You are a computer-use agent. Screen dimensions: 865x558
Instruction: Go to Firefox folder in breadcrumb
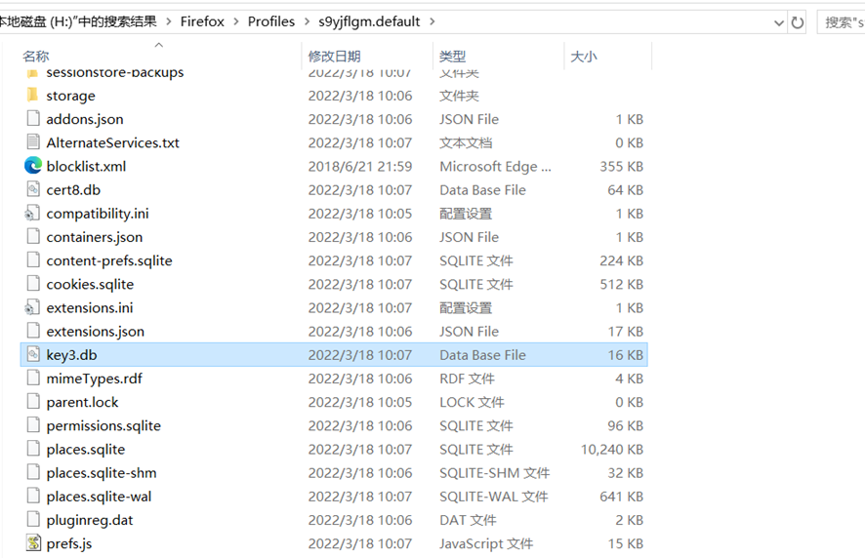(x=203, y=21)
